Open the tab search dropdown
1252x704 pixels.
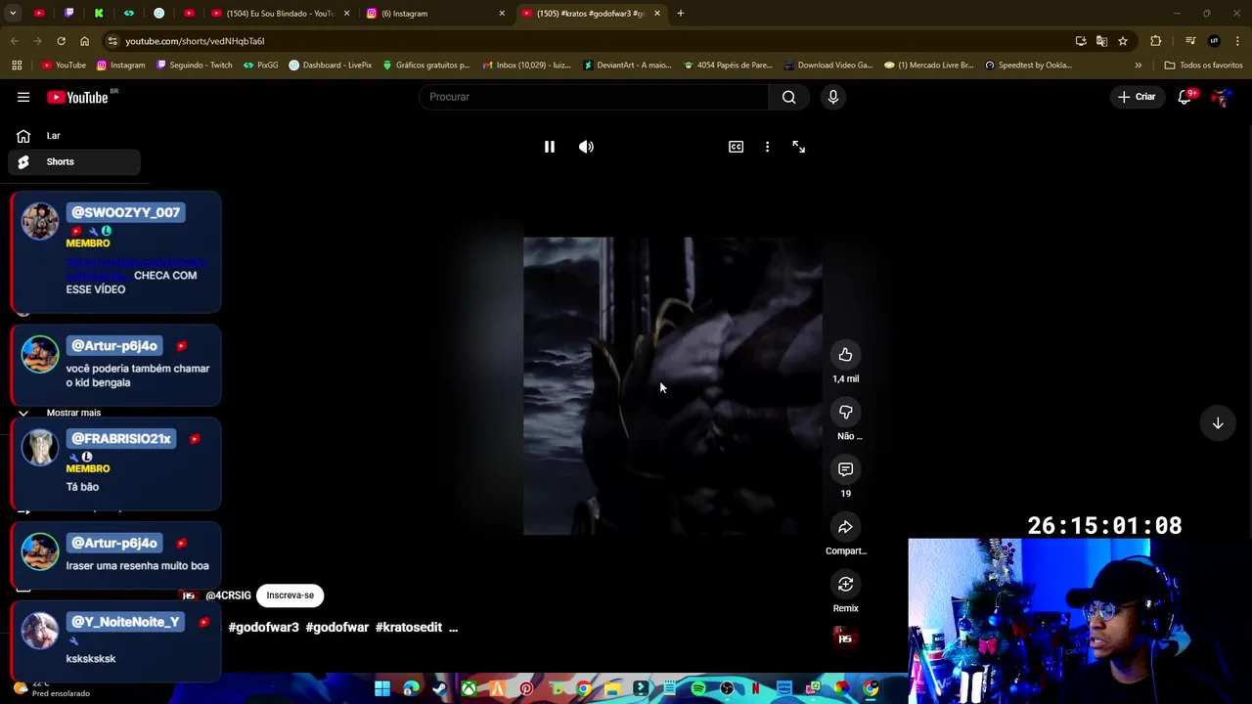coord(13,14)
